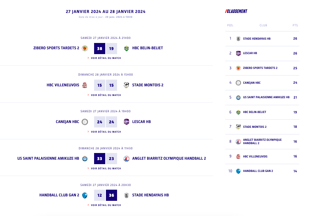Click the 36 score box for Stade Hendayais
The height and width of the screenshot is (216, 316).
[x=112, y=196]
